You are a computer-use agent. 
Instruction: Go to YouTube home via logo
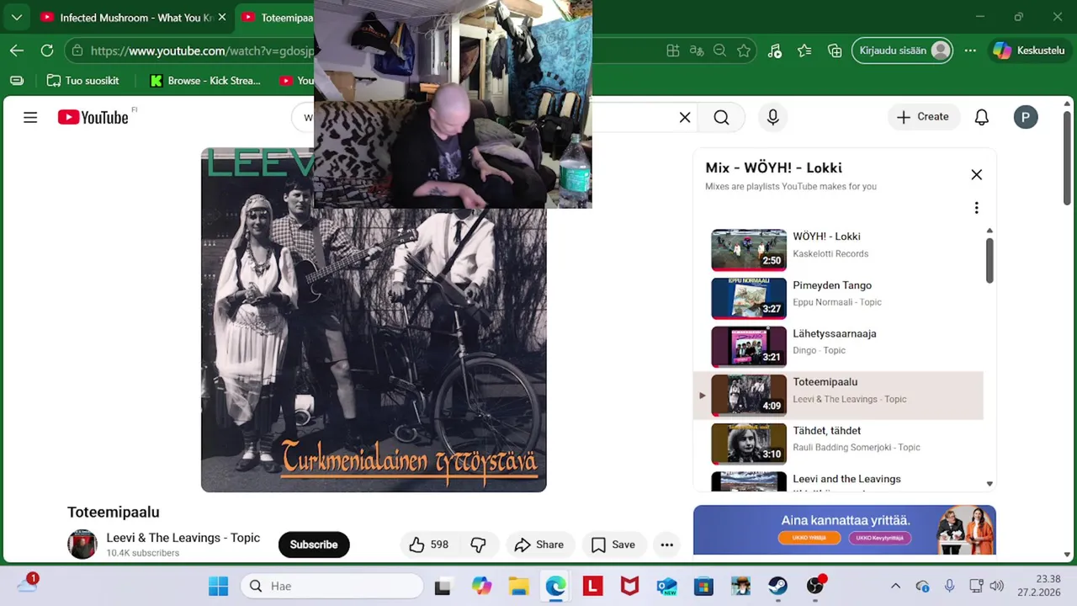click(93, 118)
